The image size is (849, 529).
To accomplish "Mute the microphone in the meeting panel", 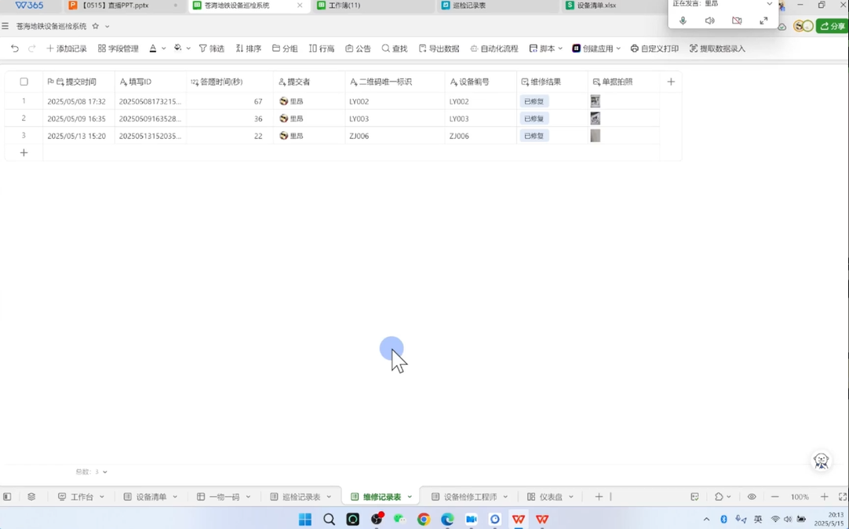I will point(683,21).
